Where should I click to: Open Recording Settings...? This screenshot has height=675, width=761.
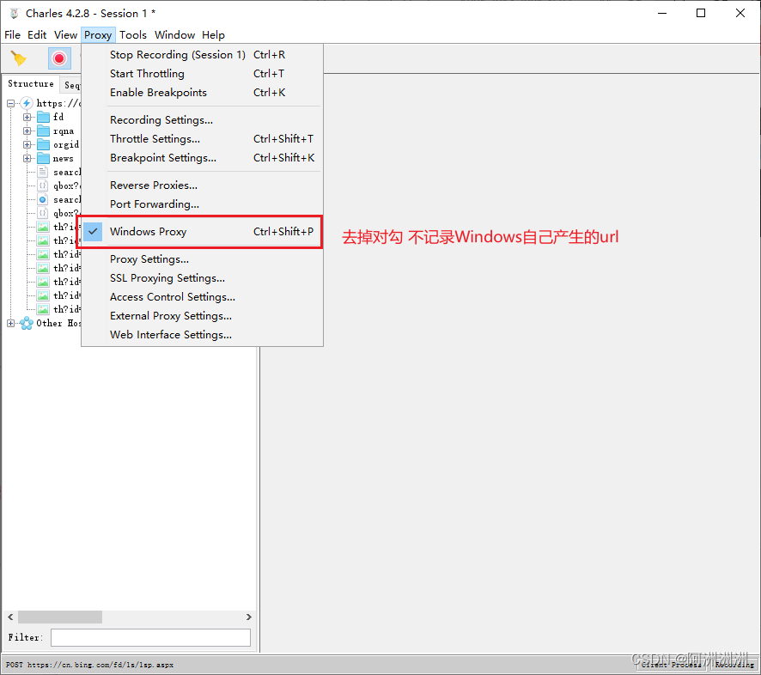tap(203, 120)
